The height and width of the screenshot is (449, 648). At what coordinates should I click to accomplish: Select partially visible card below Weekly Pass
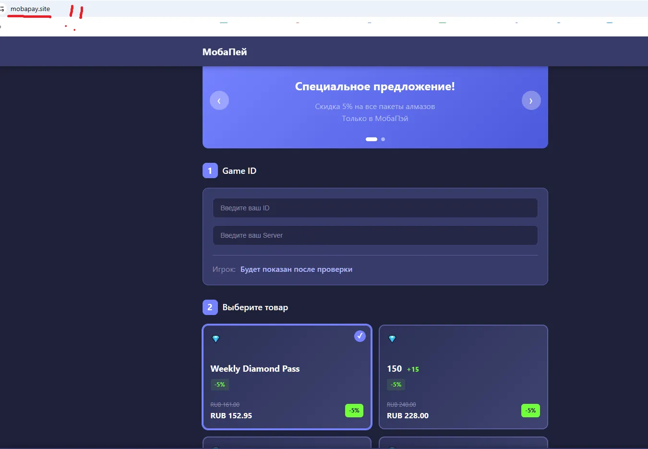[287, 442]
